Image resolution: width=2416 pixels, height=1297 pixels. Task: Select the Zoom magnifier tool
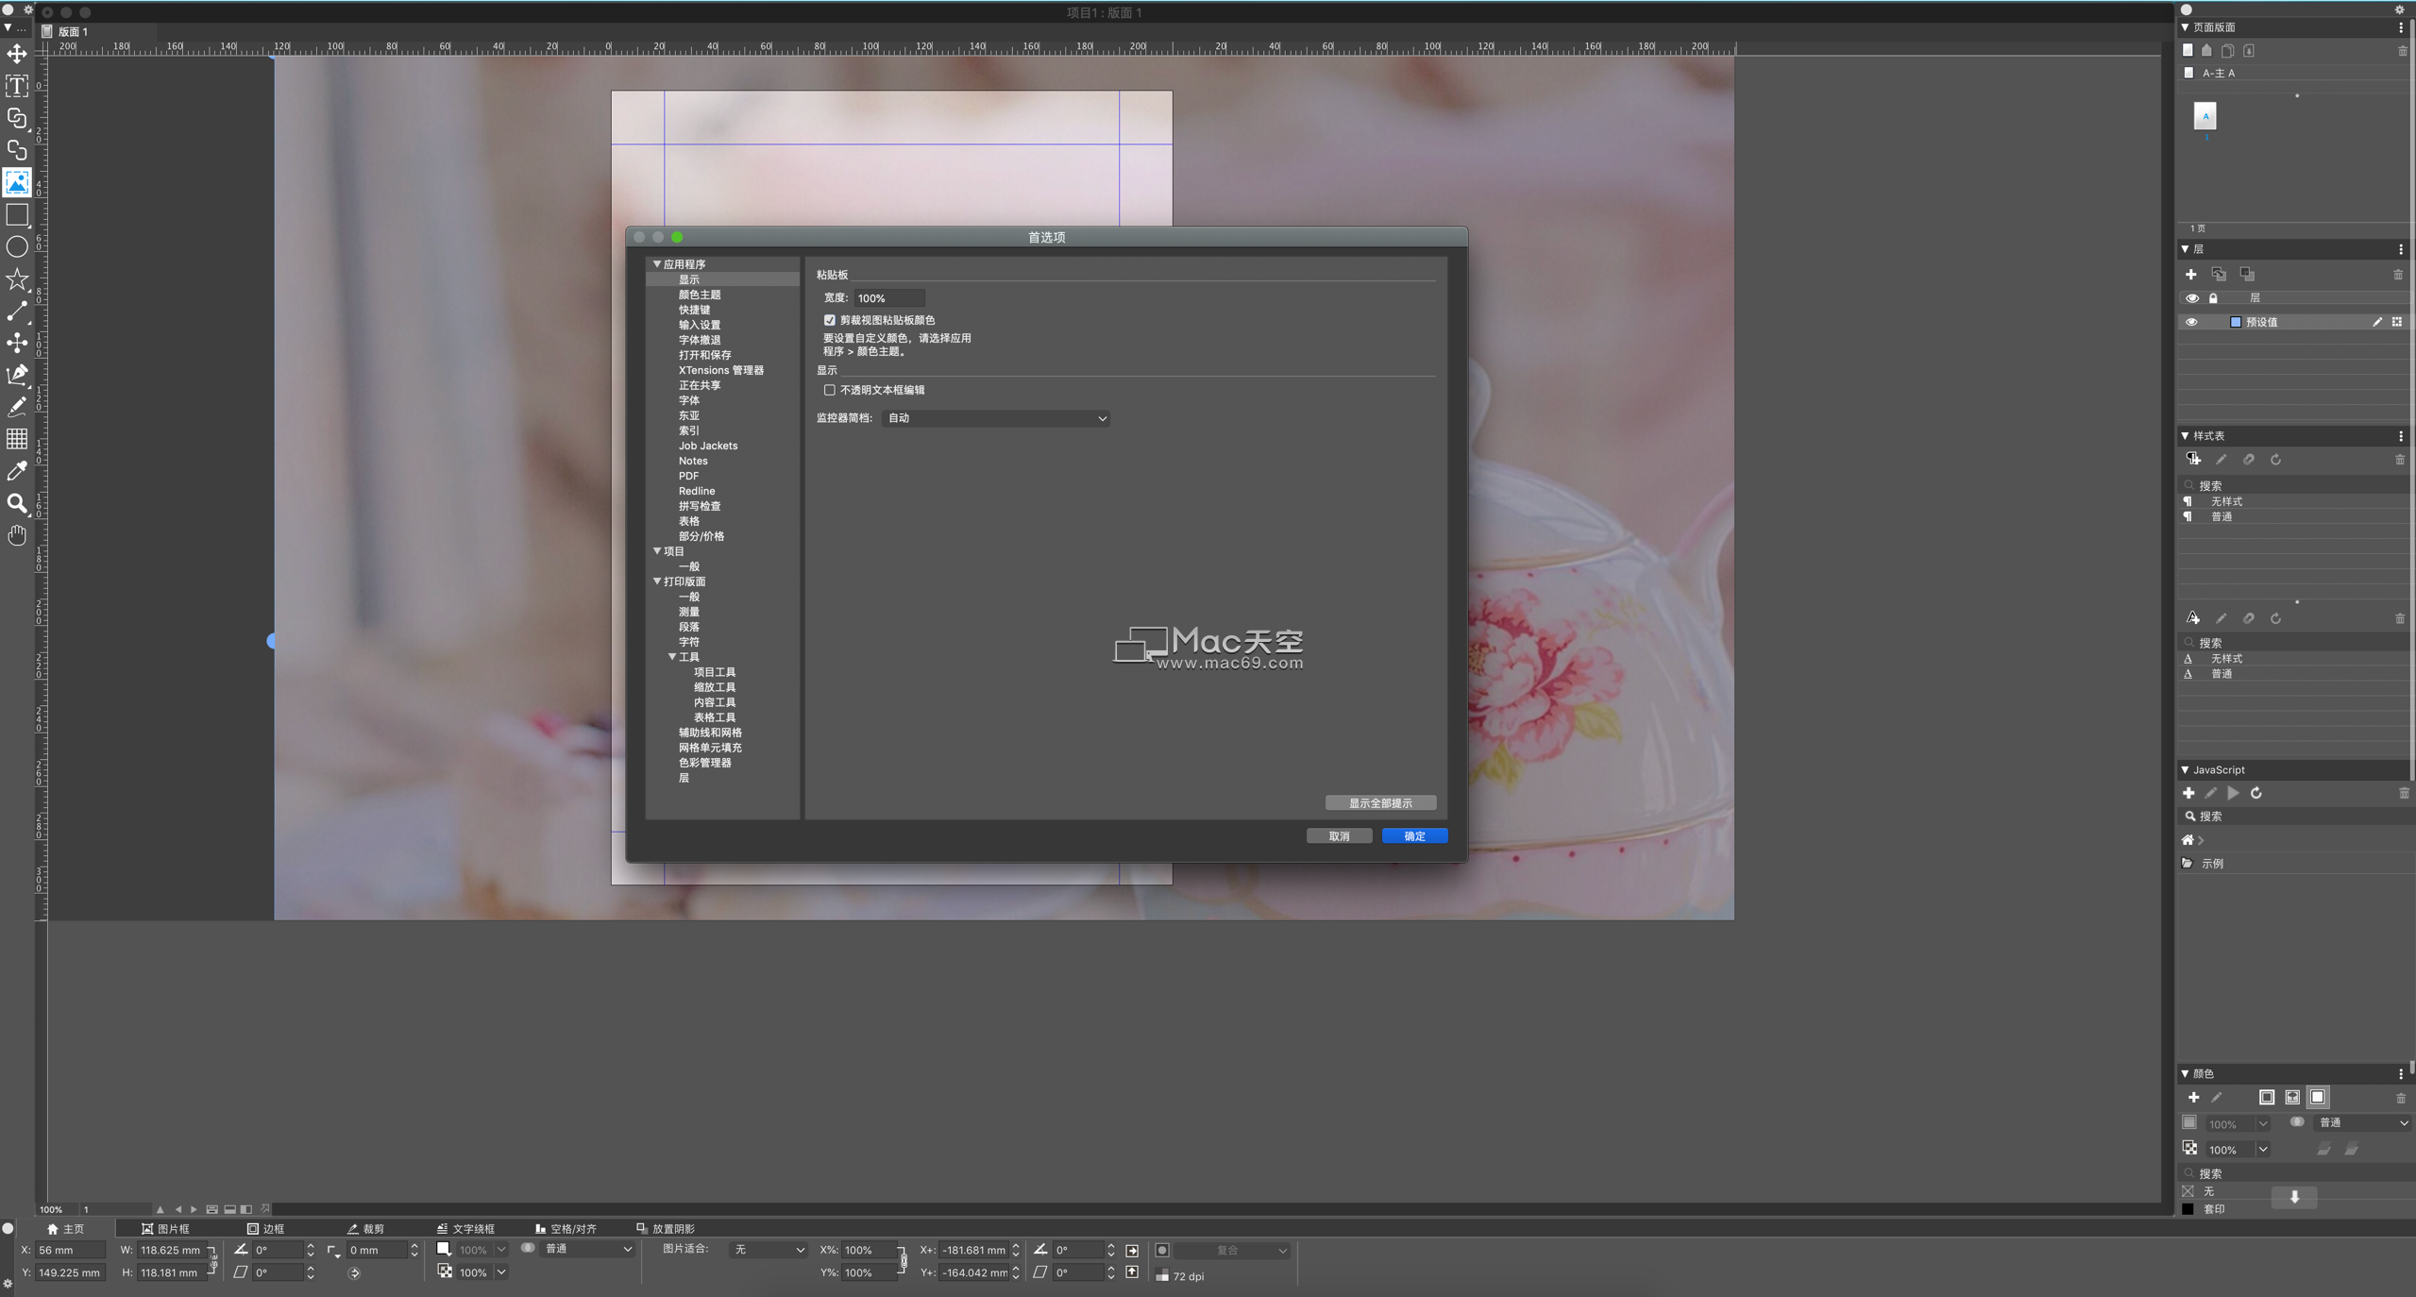[17, 503]
